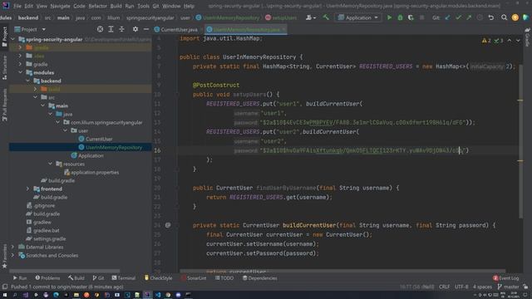Viewport: 532px width, 299px height.
Task: Click setupUsers breadcrumb in navigation bar
Action: pos(281,17)
